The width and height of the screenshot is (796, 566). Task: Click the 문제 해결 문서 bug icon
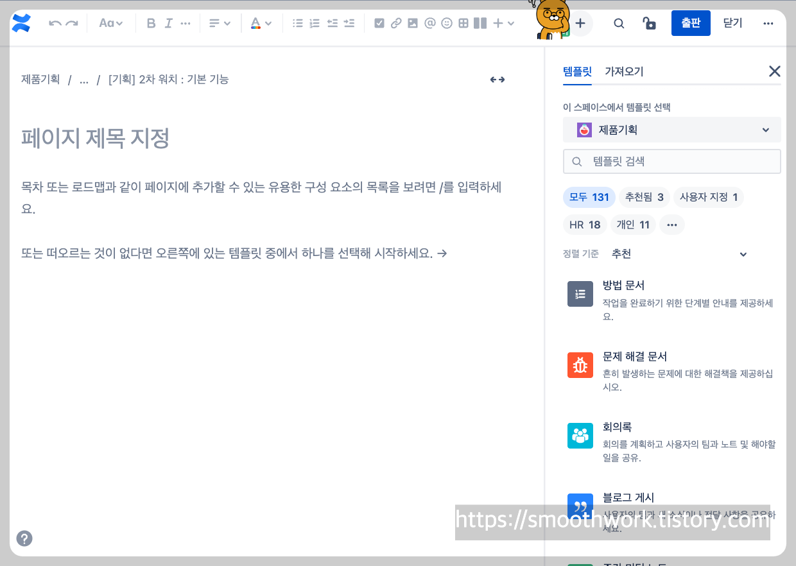click(580, 364)
